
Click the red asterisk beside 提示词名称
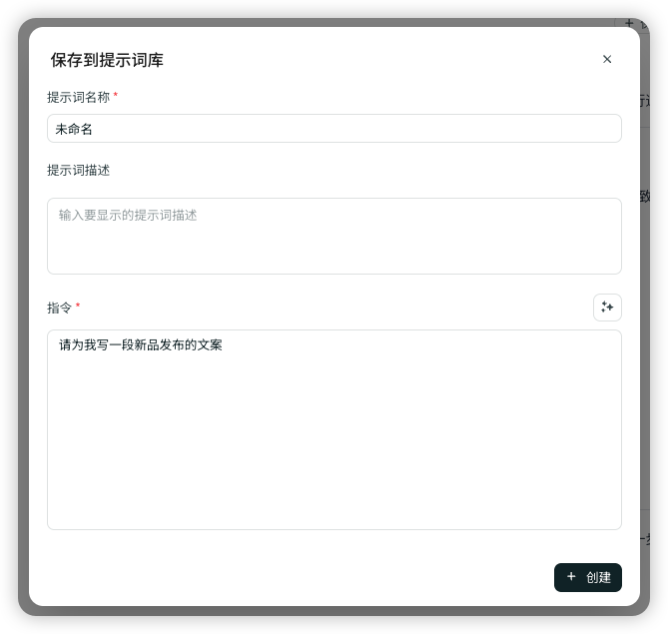[x=116, y=96]
